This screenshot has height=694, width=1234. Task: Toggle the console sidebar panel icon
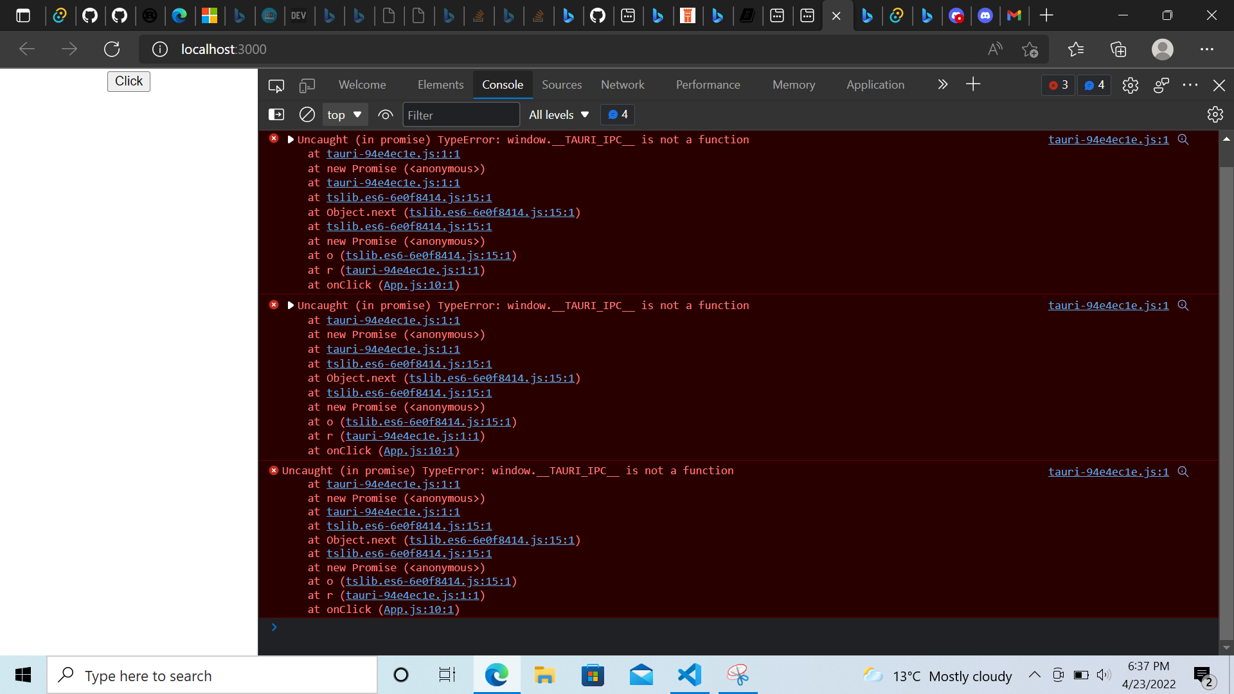click(276, 114)
